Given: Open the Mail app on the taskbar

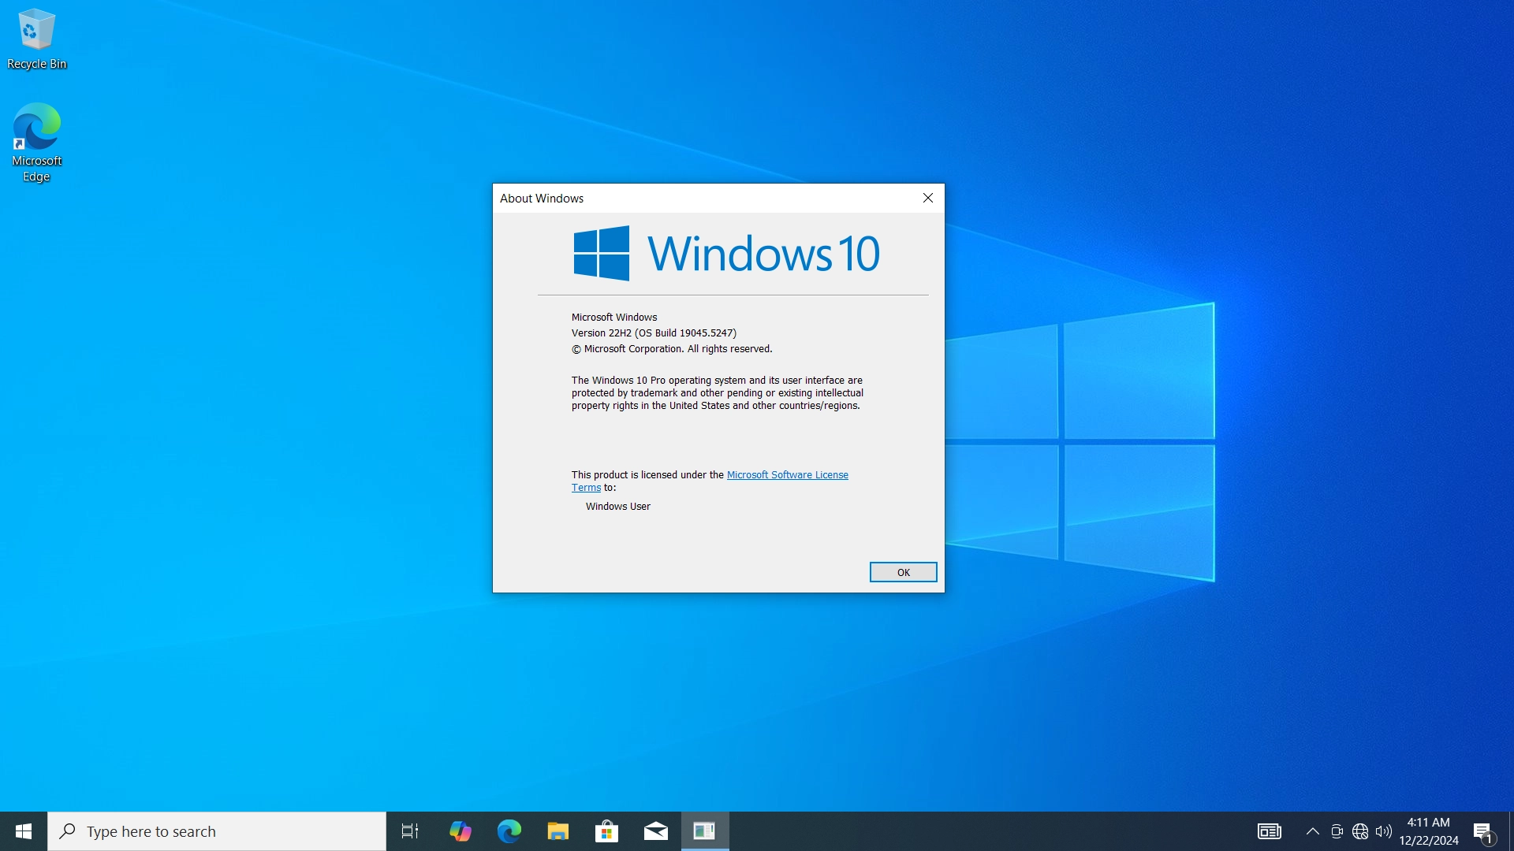Looking at the screenshot, I should [655, 831].
